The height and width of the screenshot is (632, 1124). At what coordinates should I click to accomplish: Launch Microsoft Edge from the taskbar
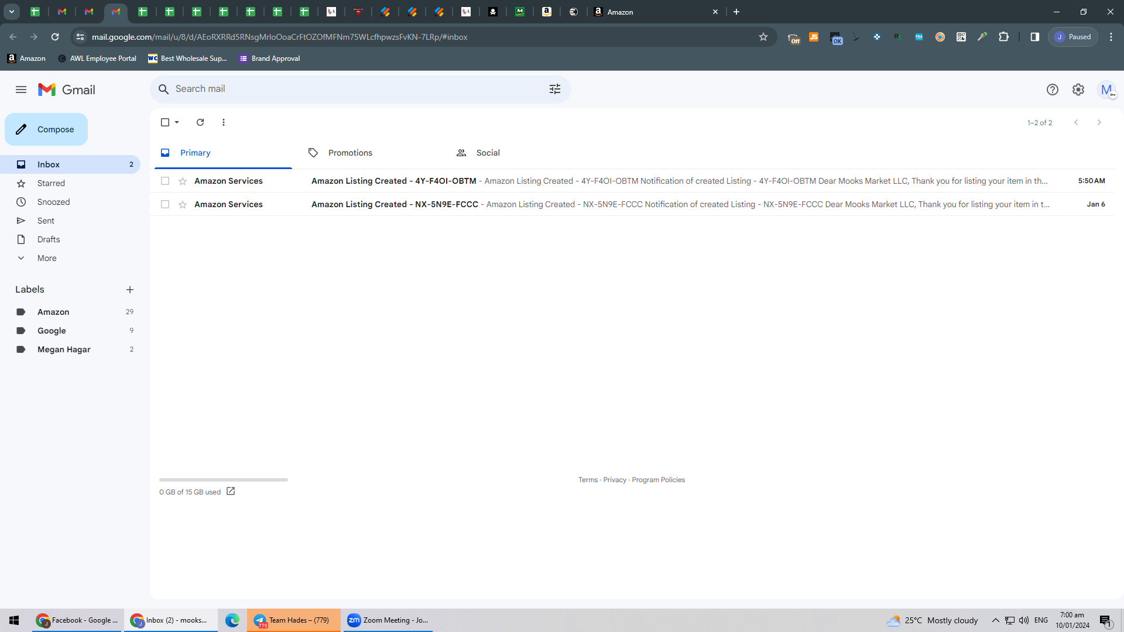232,620
